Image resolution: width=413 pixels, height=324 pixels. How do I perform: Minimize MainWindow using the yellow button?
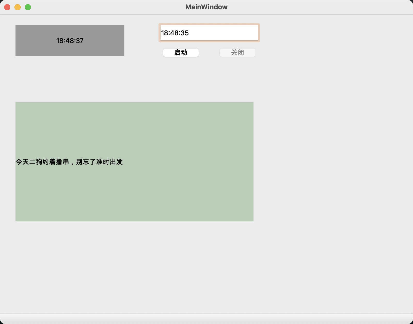pos(18,7)
